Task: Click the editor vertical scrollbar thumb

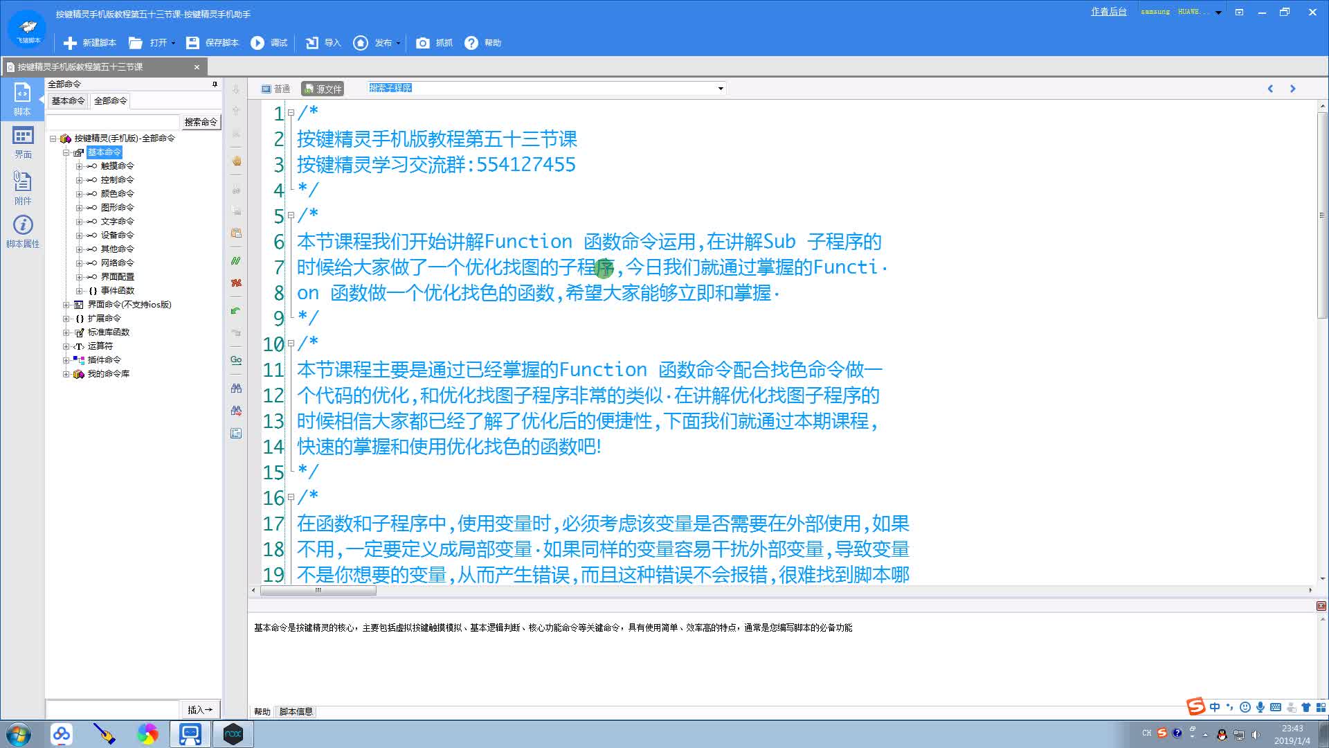Action: (1322, 215)
